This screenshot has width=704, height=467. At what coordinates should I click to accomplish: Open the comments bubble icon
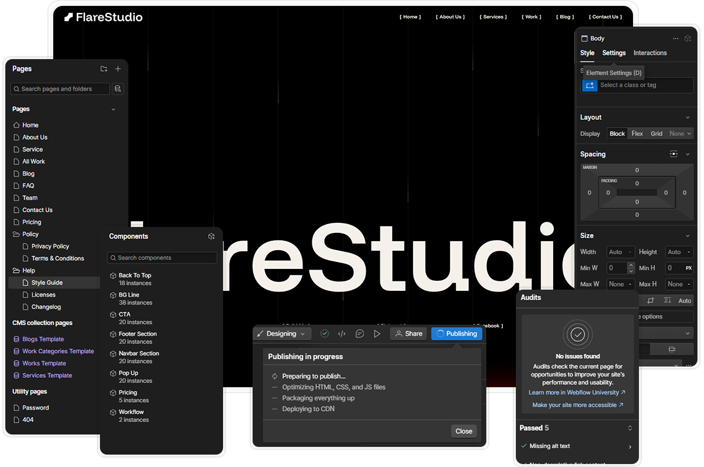(x=360, y=334)
